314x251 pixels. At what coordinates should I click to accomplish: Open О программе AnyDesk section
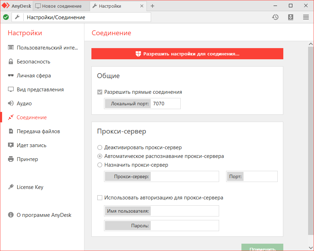(x=42, y=215)
